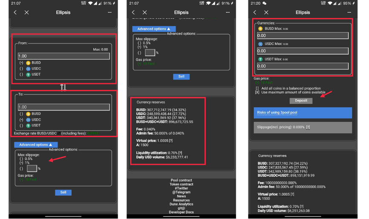
Task: Select USDC radio button in the From box
Action: [x=21, y=69]
